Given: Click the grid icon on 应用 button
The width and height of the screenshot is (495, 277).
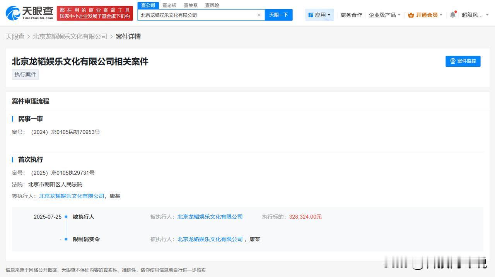Looking at the screenshot, I should (311, 15).
